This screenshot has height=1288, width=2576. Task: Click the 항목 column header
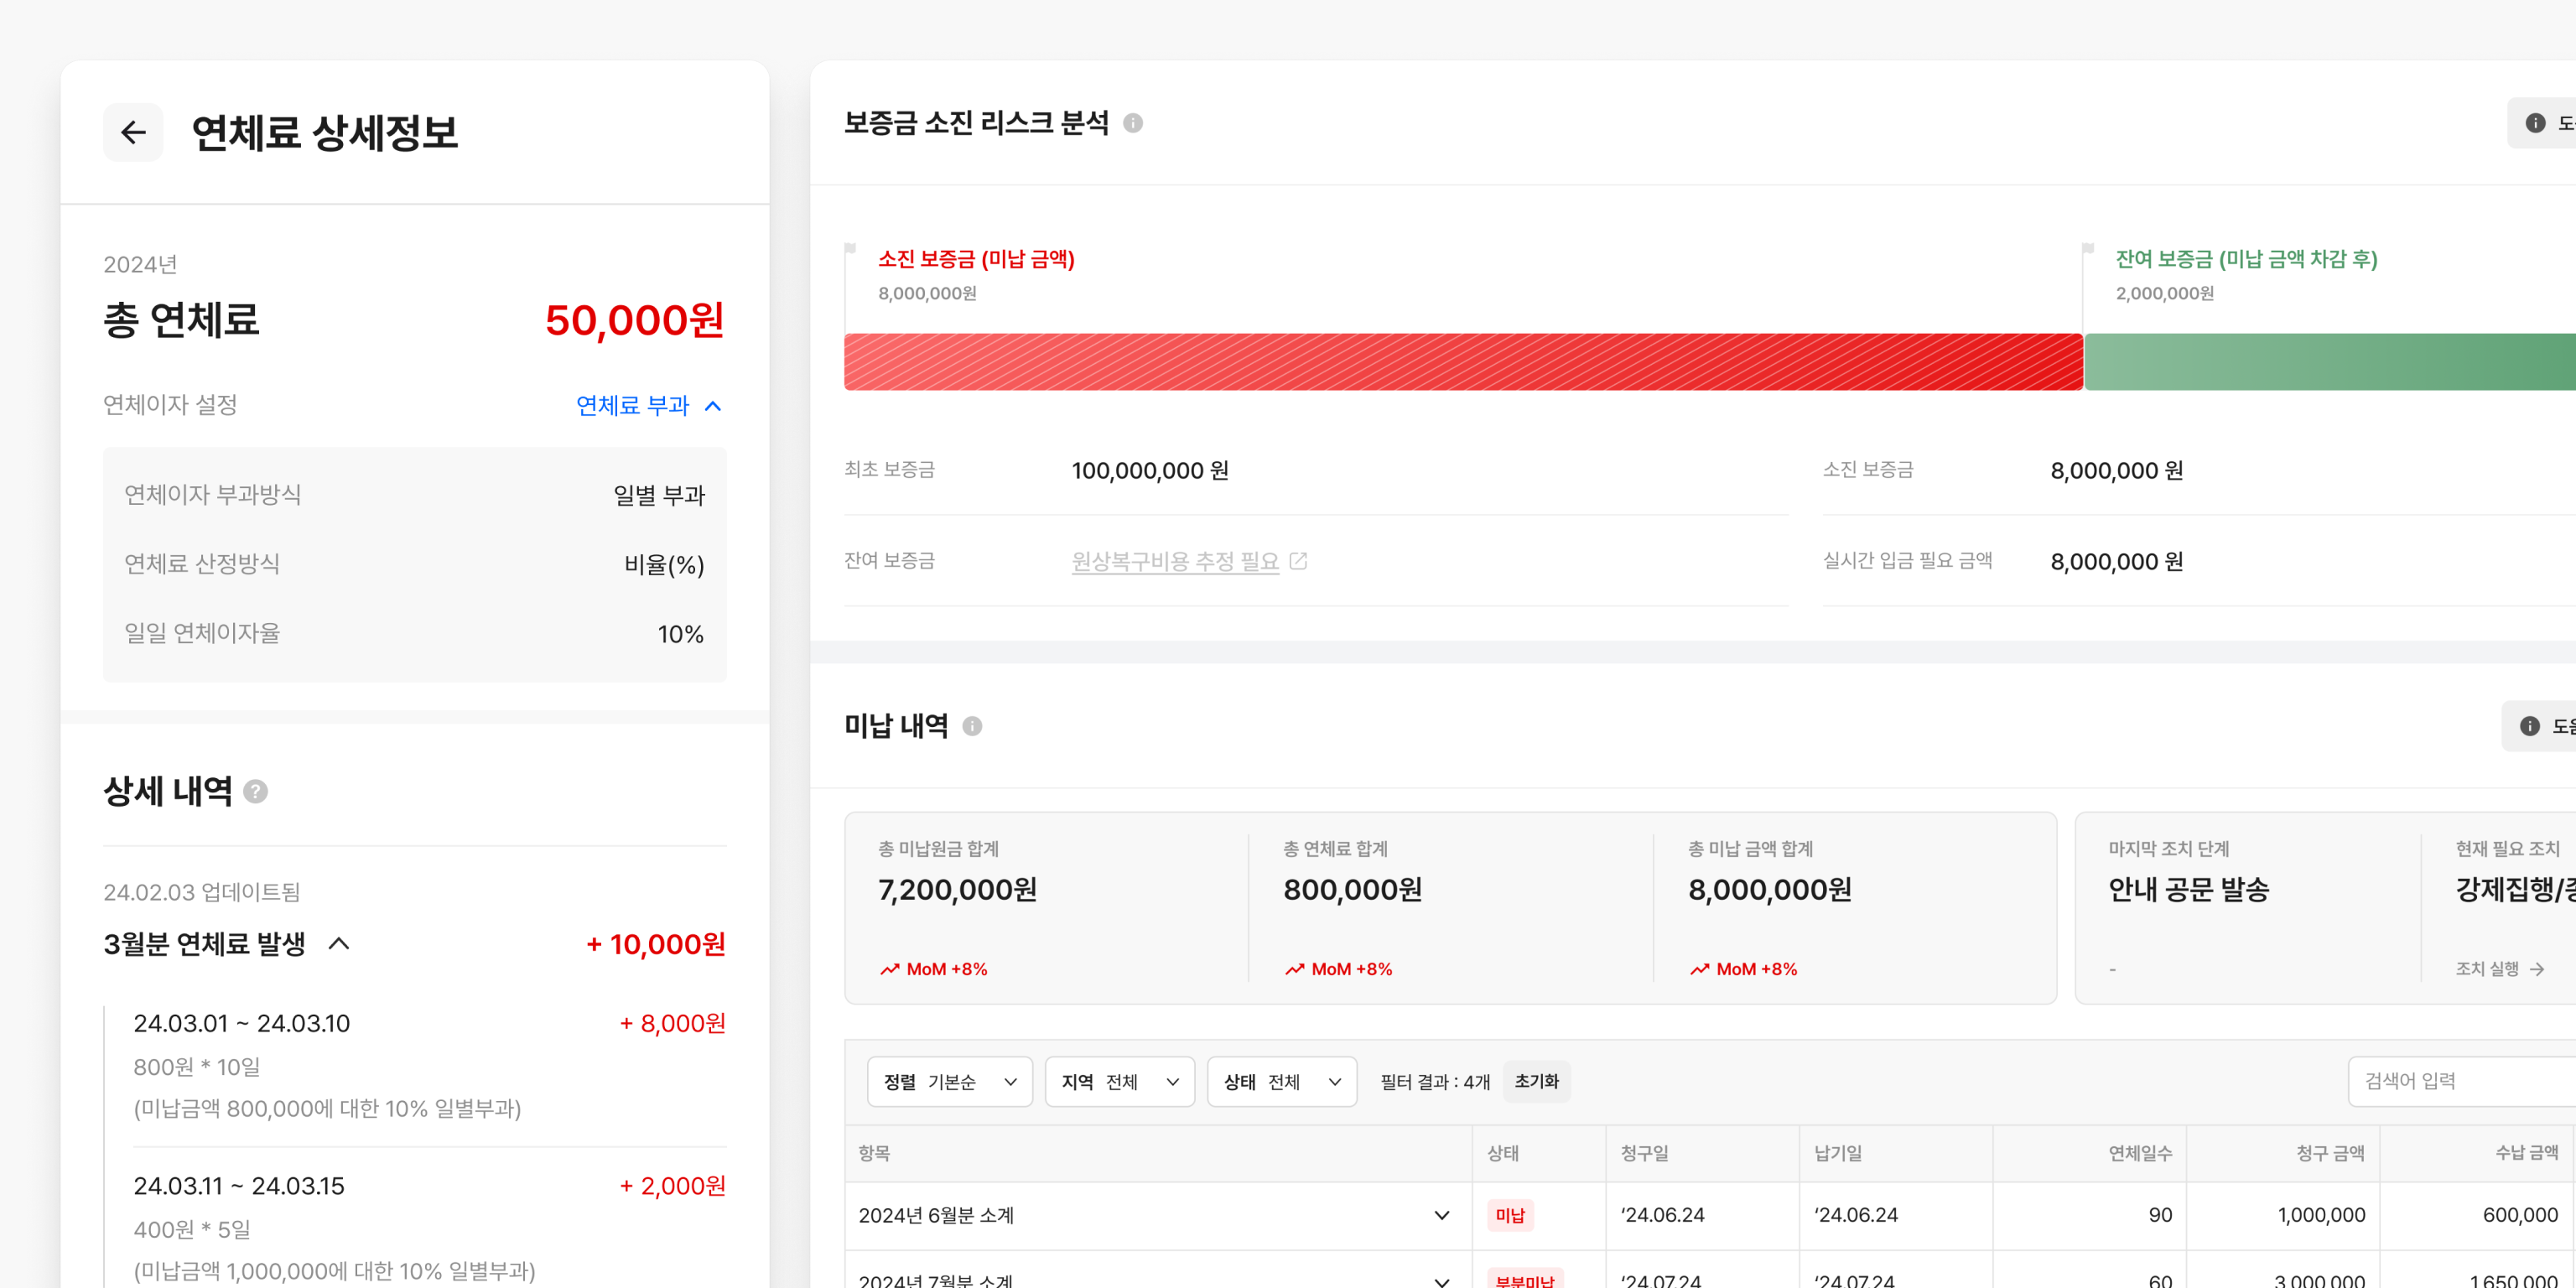(x=1158, y=1153)
